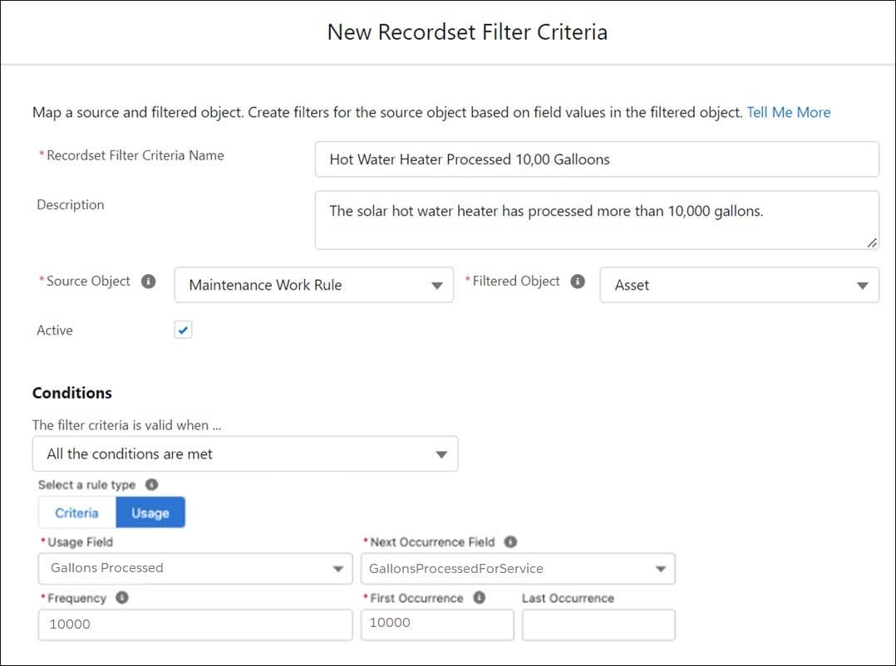896x666 pixels.
Task: Open the Source Object info tooltip icon
Action: pos(148,282)
